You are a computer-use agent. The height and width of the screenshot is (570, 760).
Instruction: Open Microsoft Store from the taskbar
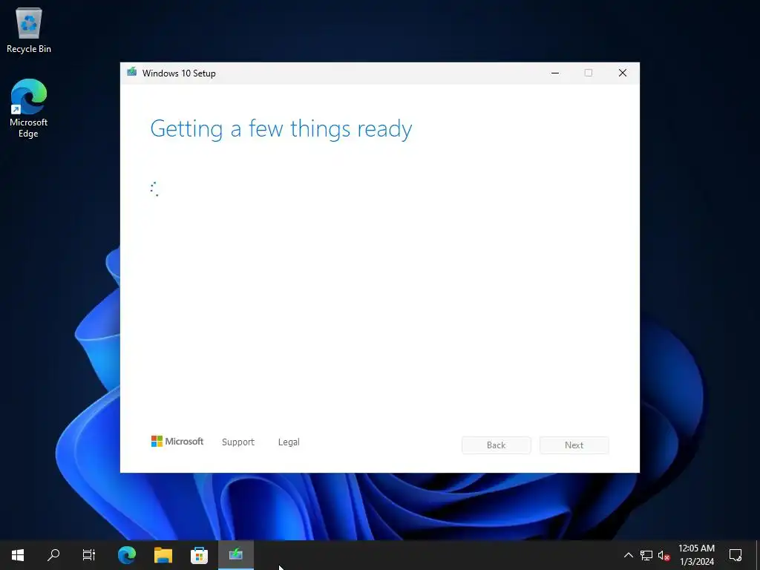click(x=199, y=555)
